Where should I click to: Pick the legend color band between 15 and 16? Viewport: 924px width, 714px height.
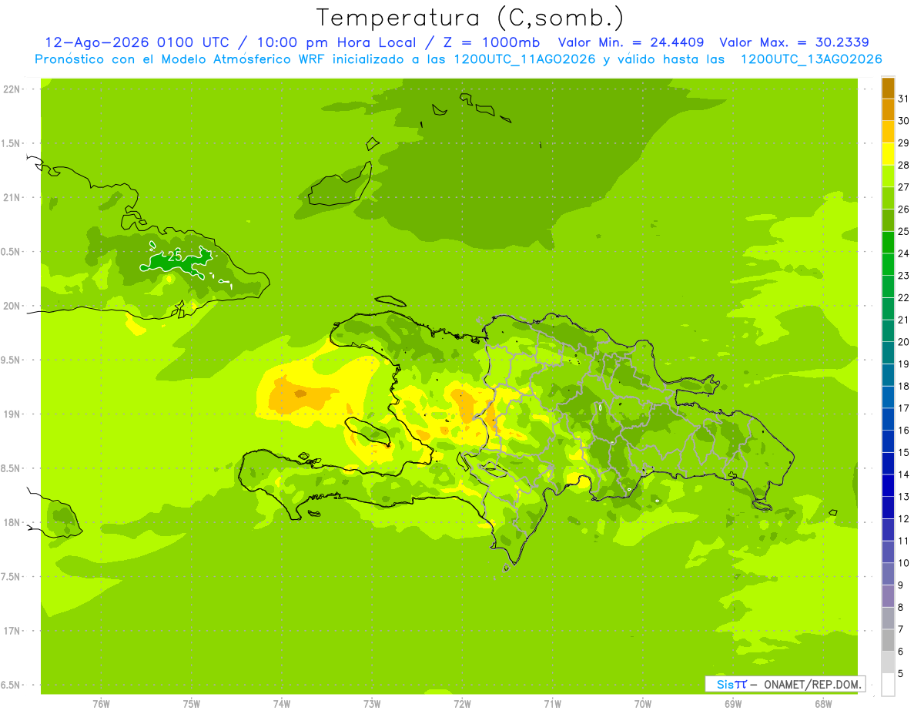click(888, 441)
